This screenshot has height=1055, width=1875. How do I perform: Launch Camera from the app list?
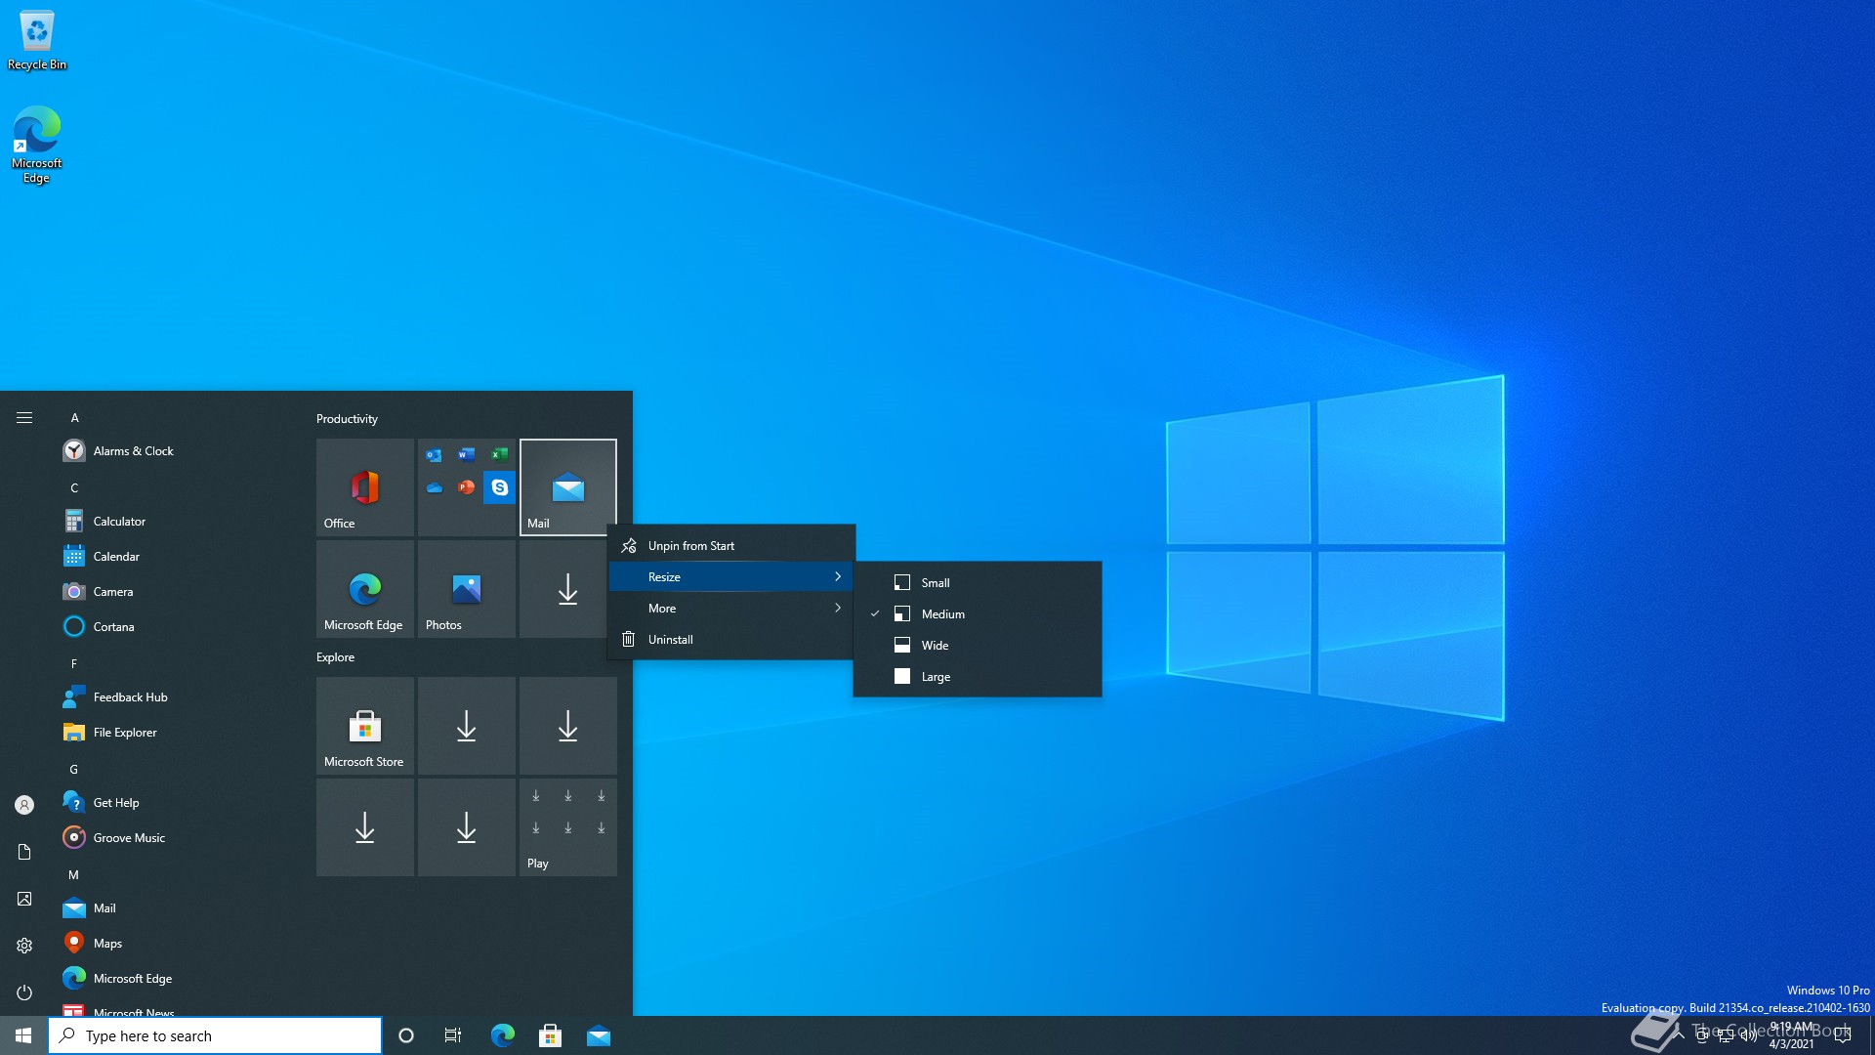point(176,592)
